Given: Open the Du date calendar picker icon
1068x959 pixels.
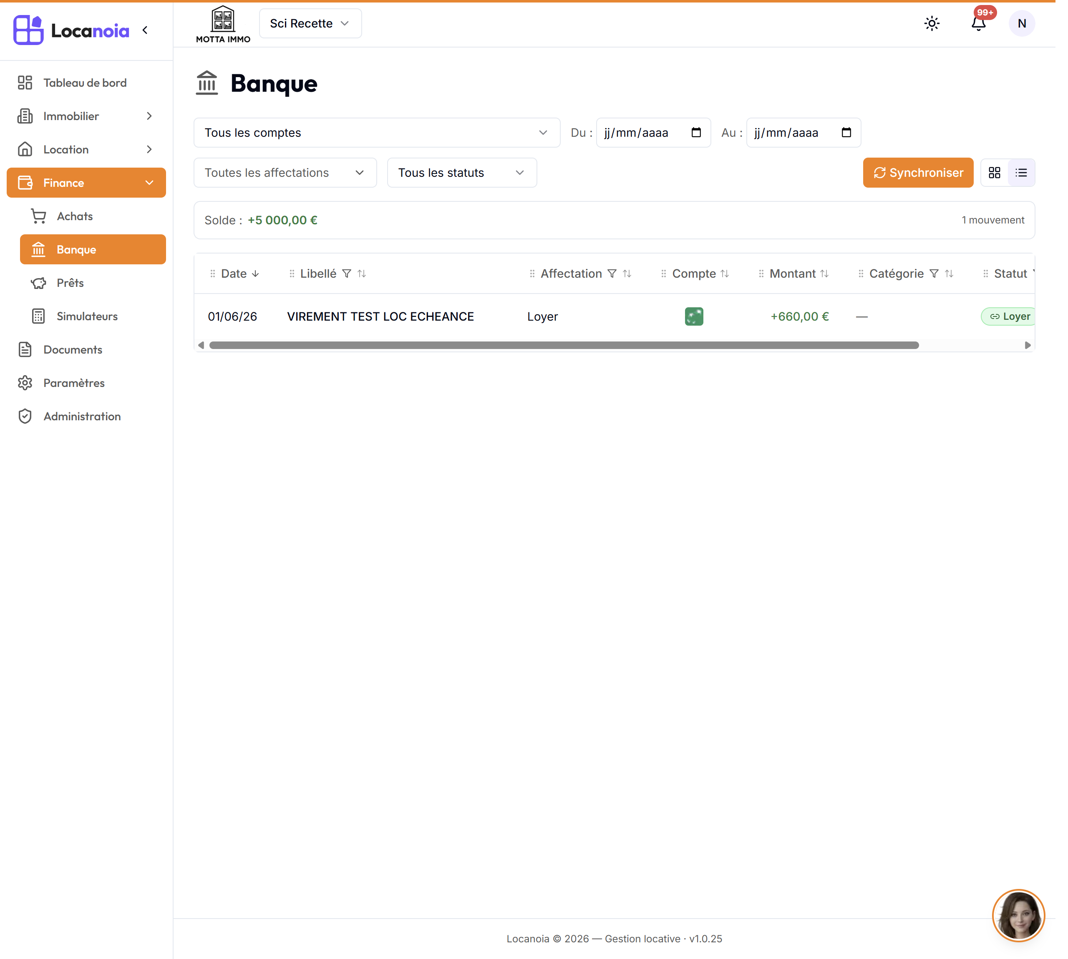Looking at the screenshot, I should click(696, 133).
